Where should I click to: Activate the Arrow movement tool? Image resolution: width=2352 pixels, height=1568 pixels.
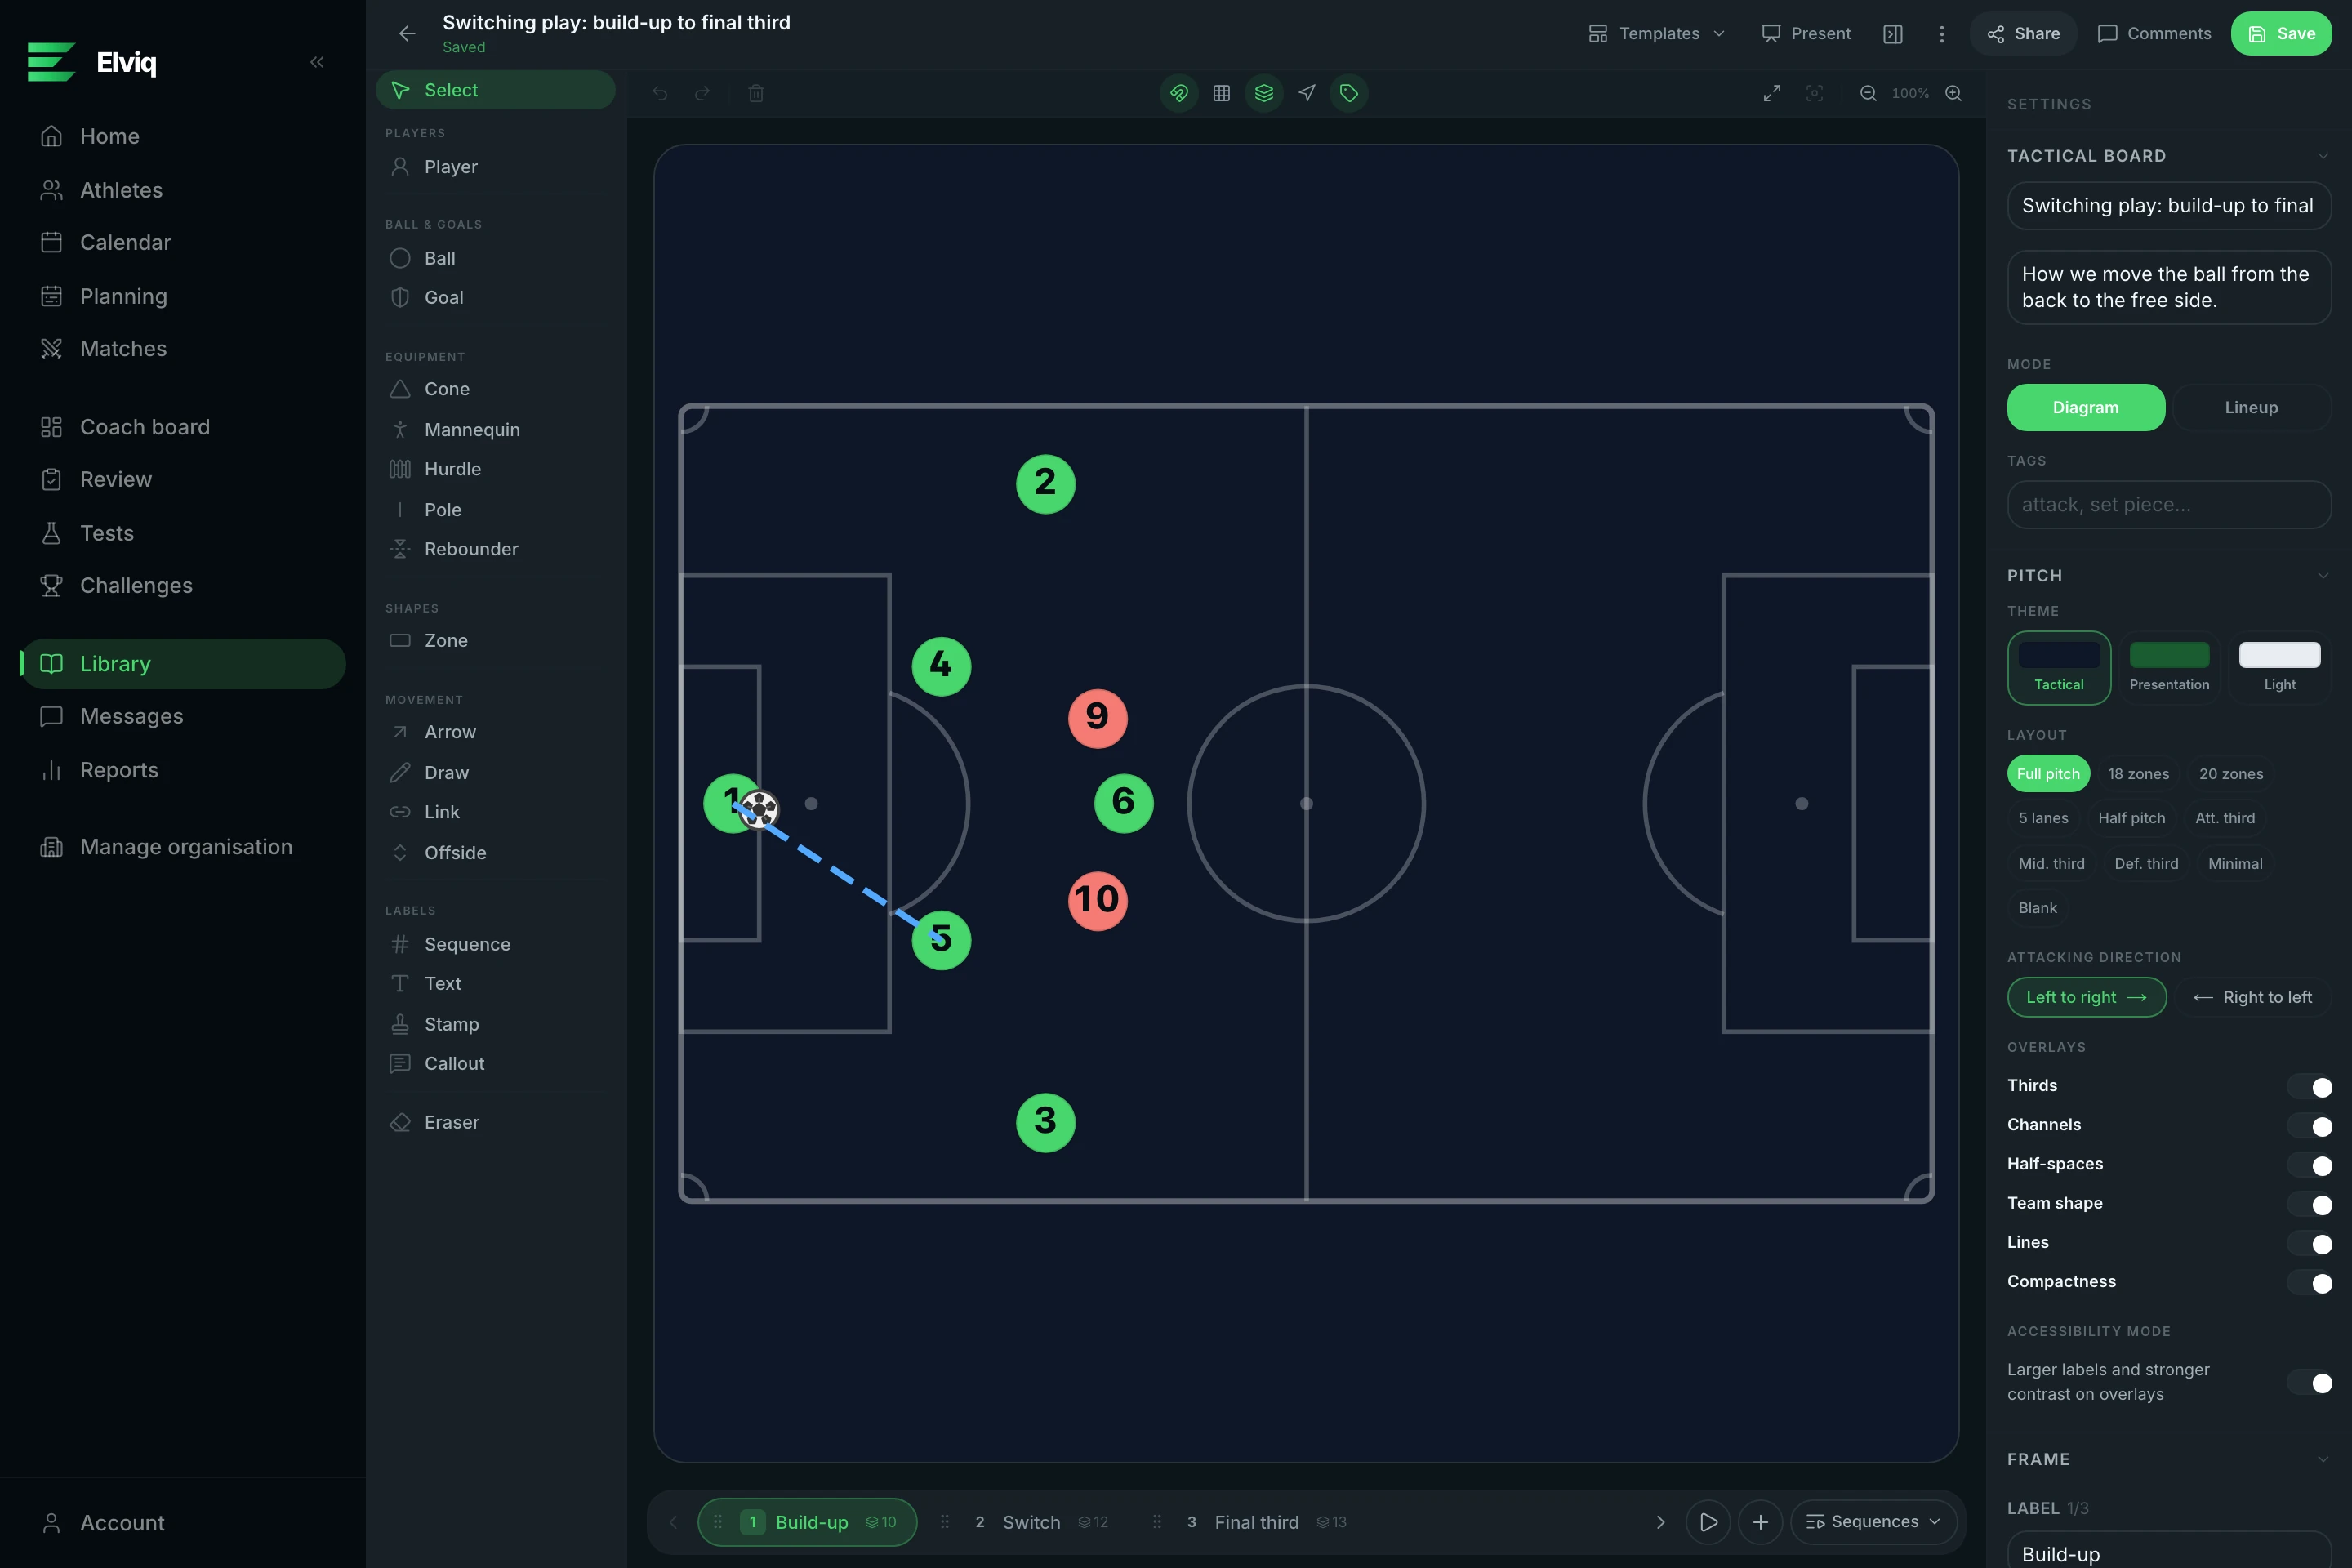(495, 732)
